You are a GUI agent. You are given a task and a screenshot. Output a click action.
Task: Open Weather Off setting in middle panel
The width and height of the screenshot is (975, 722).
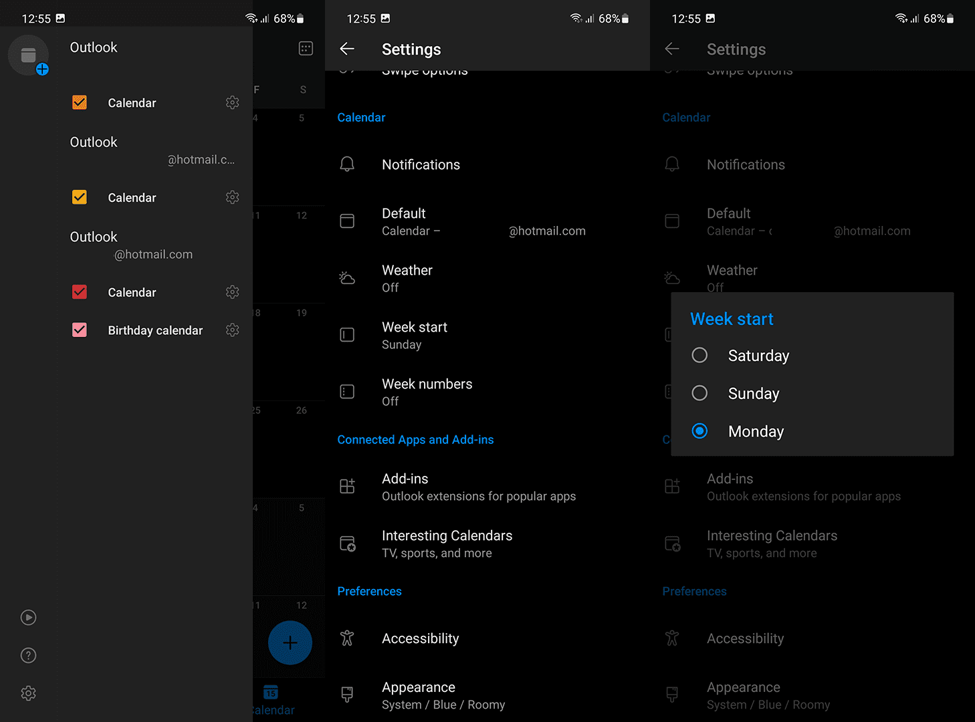487,278
